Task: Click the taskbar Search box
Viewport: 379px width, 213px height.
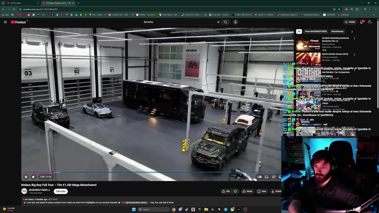Action: (153, 209)
